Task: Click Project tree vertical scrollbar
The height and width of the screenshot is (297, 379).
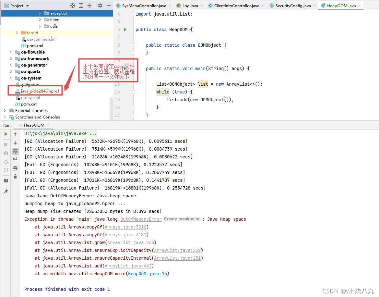Action: point(111,109)
